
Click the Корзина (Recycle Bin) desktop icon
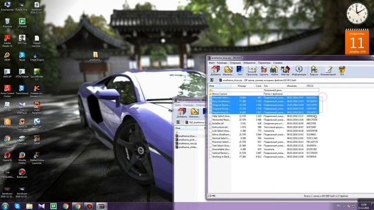[x=7, y=23]
